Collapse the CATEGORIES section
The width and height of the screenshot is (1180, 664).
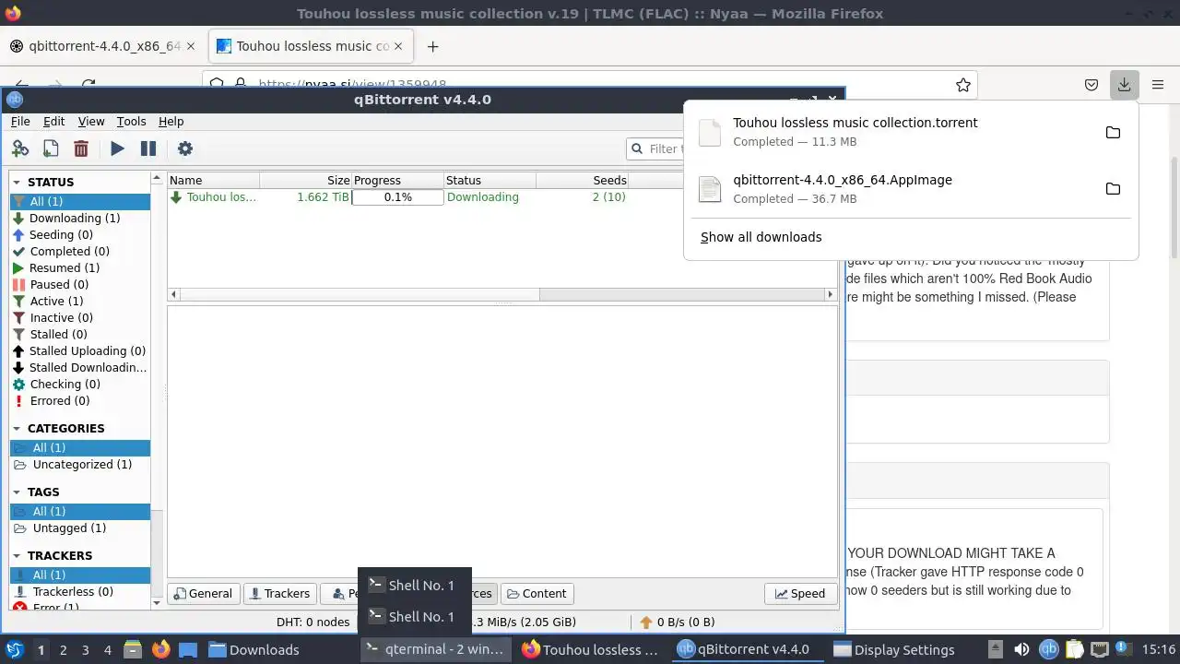tap(17, 429)
